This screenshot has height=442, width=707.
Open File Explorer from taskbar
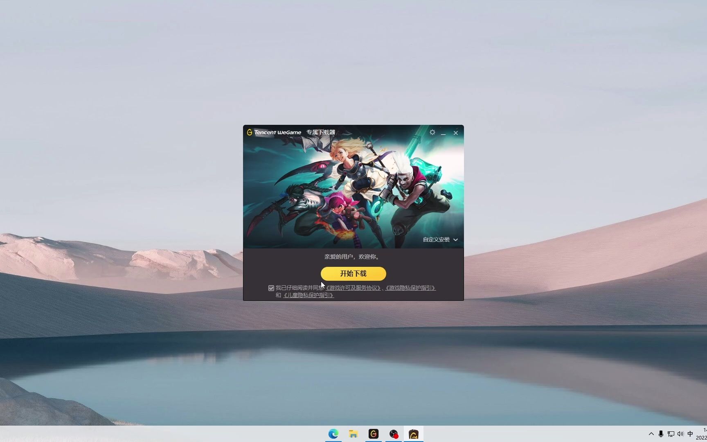353,434
